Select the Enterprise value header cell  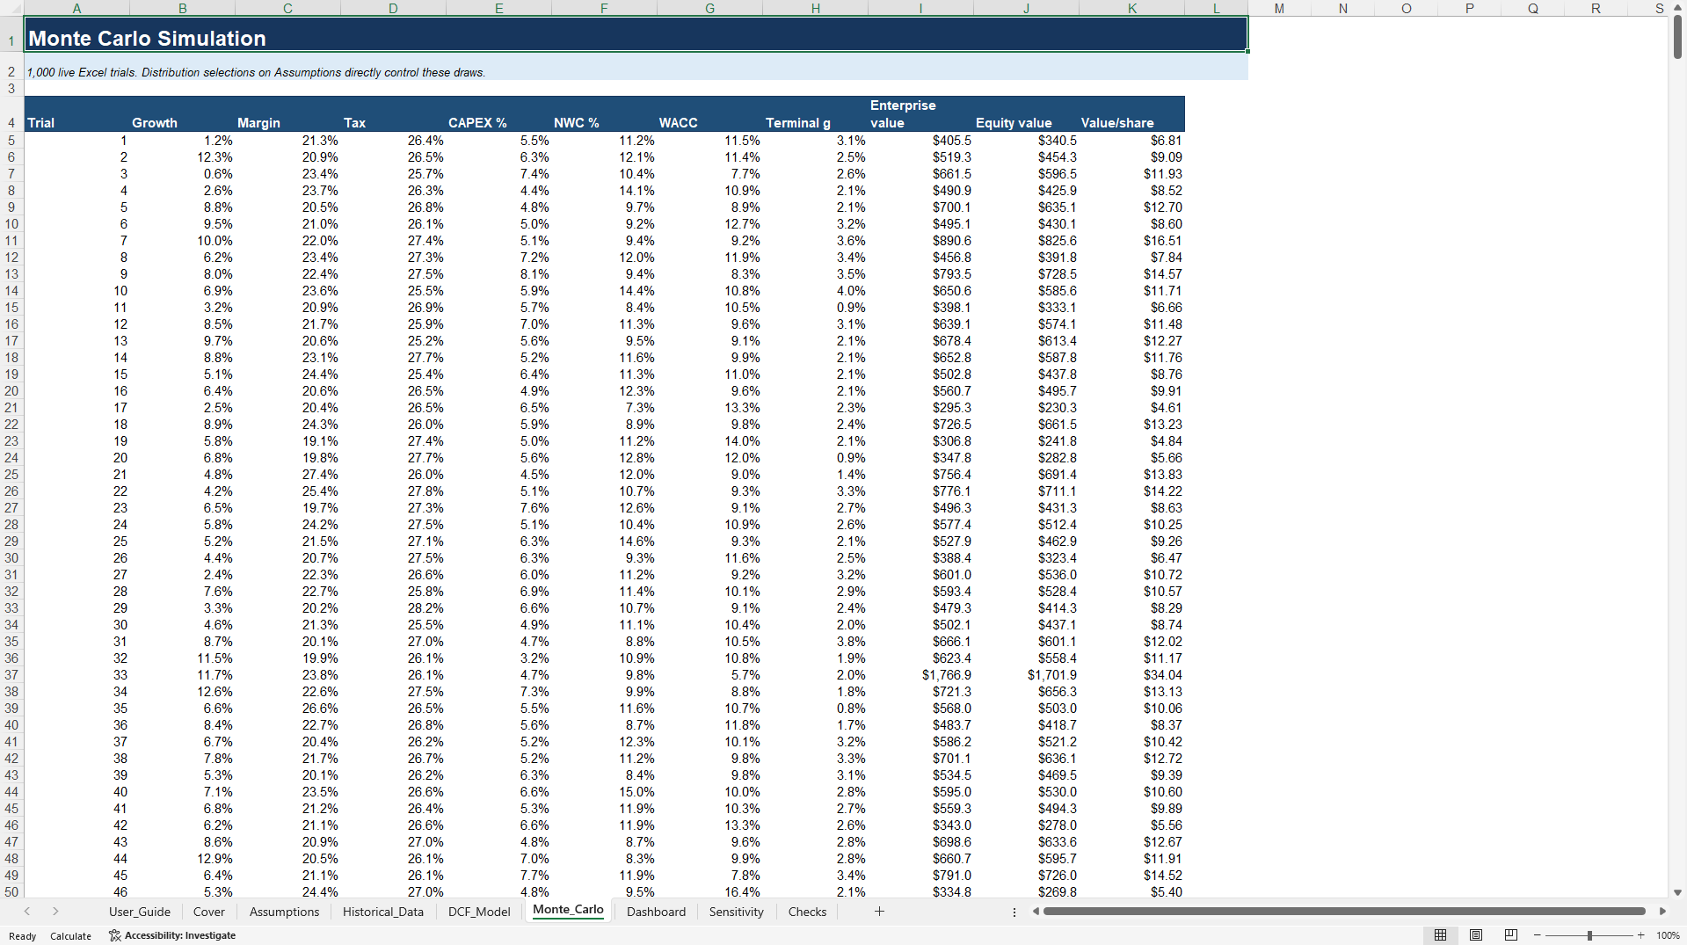coord(920,114)
